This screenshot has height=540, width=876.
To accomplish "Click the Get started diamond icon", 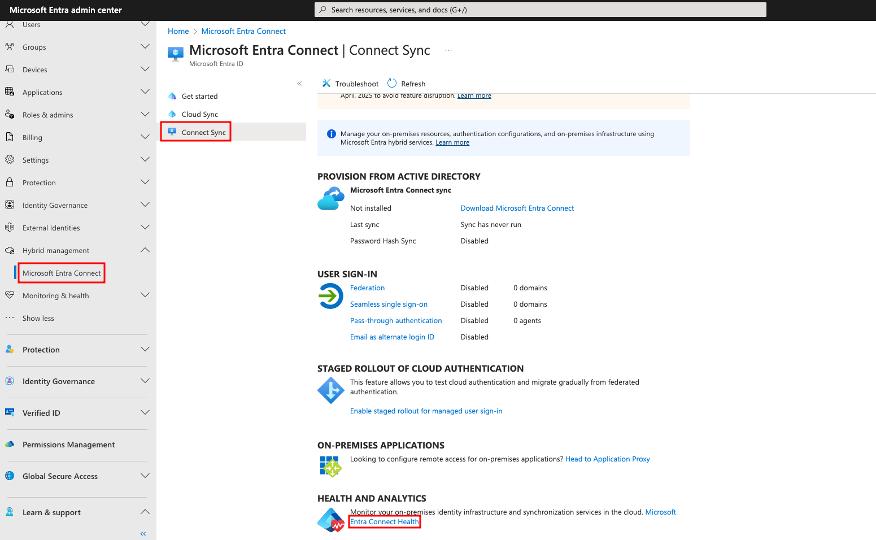I will coord(172,96).
